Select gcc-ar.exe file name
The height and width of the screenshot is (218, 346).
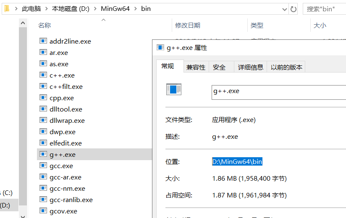(x=66, y=177)
